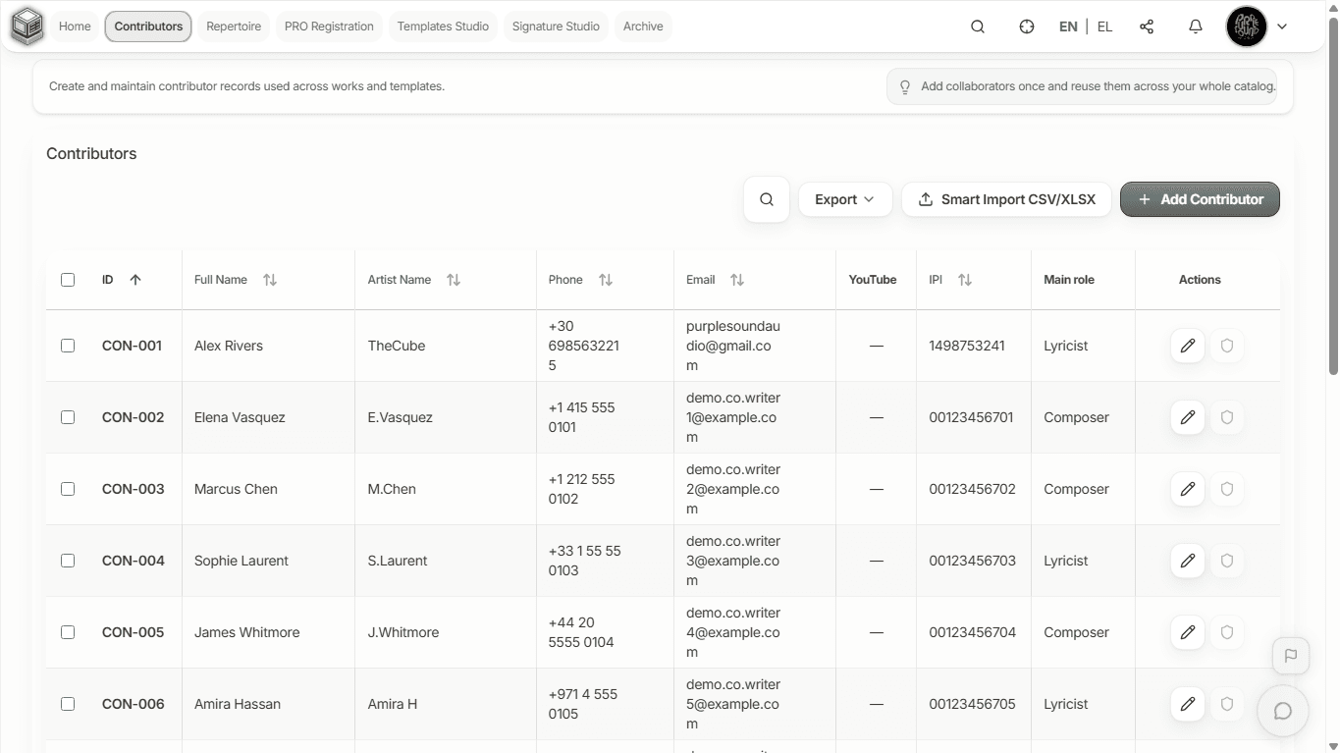Switch to Templates Studio tab
The height and width of the screenshot is (753, 1340).
443,27
